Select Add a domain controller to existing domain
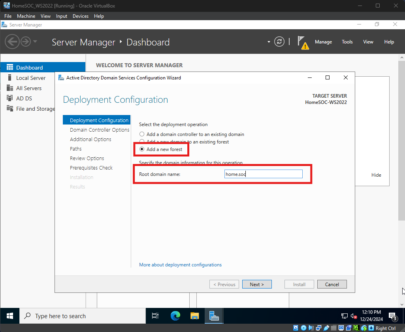Screen dimensions: 405x332 [142, 134]
